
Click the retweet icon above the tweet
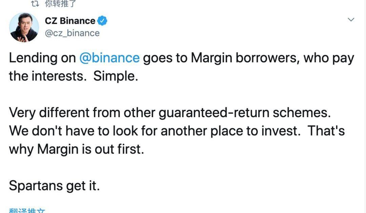click(x=35, y=4)
